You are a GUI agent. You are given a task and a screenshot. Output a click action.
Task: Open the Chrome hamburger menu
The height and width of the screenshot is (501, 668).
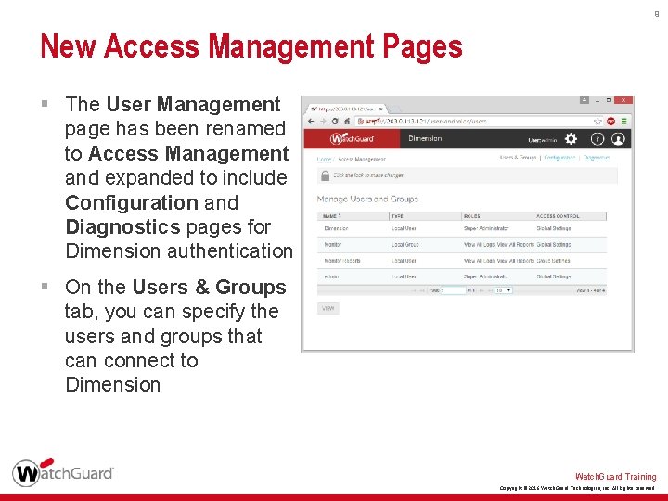pyautogui.click(x=623, y=122)
